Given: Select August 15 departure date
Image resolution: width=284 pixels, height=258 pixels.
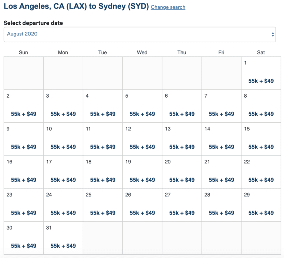Looking at the screenshot, I should click(x=261, y=139).
